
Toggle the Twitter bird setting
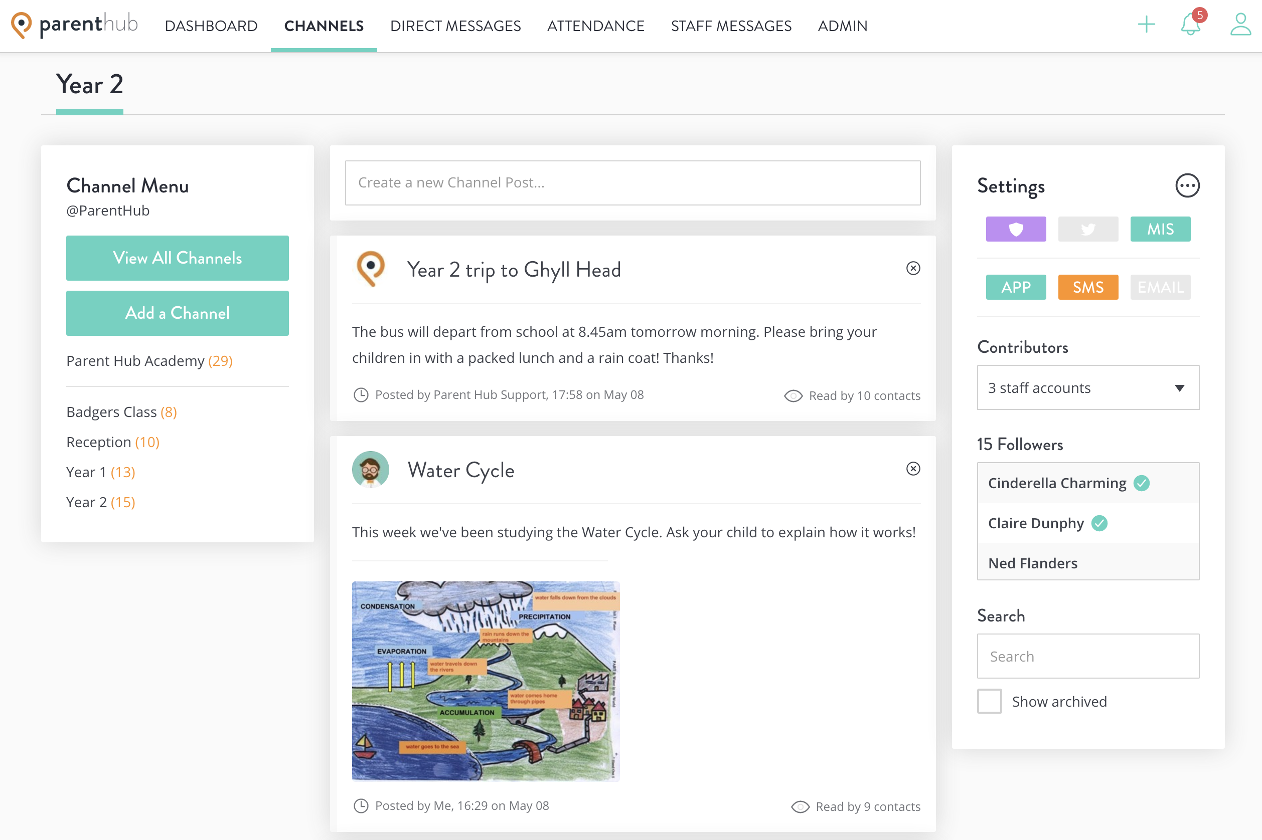point(1088,229)
